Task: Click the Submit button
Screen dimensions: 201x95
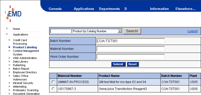Action: pyautogui.click(x=118, y=64)
